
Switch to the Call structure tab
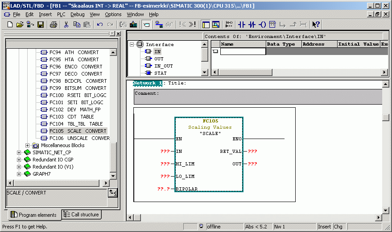(81, 215)
